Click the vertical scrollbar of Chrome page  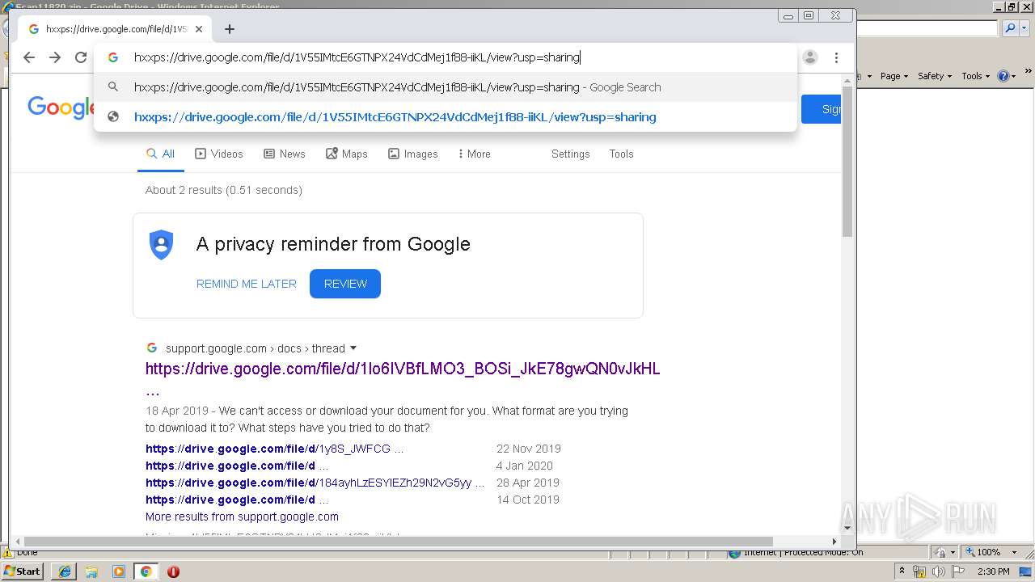click(x=847, y=162)
